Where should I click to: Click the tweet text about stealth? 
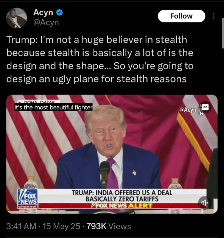[x=100, y=59]
